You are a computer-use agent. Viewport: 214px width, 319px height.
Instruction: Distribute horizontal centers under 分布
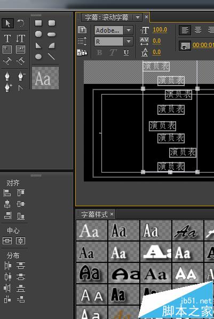7,277
